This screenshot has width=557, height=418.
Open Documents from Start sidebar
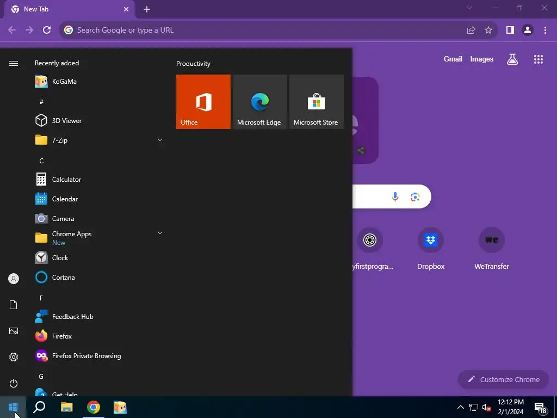[14, 305]
